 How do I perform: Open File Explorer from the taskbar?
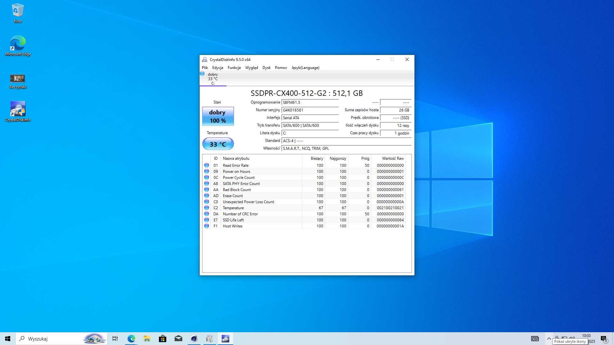(147, 339)
